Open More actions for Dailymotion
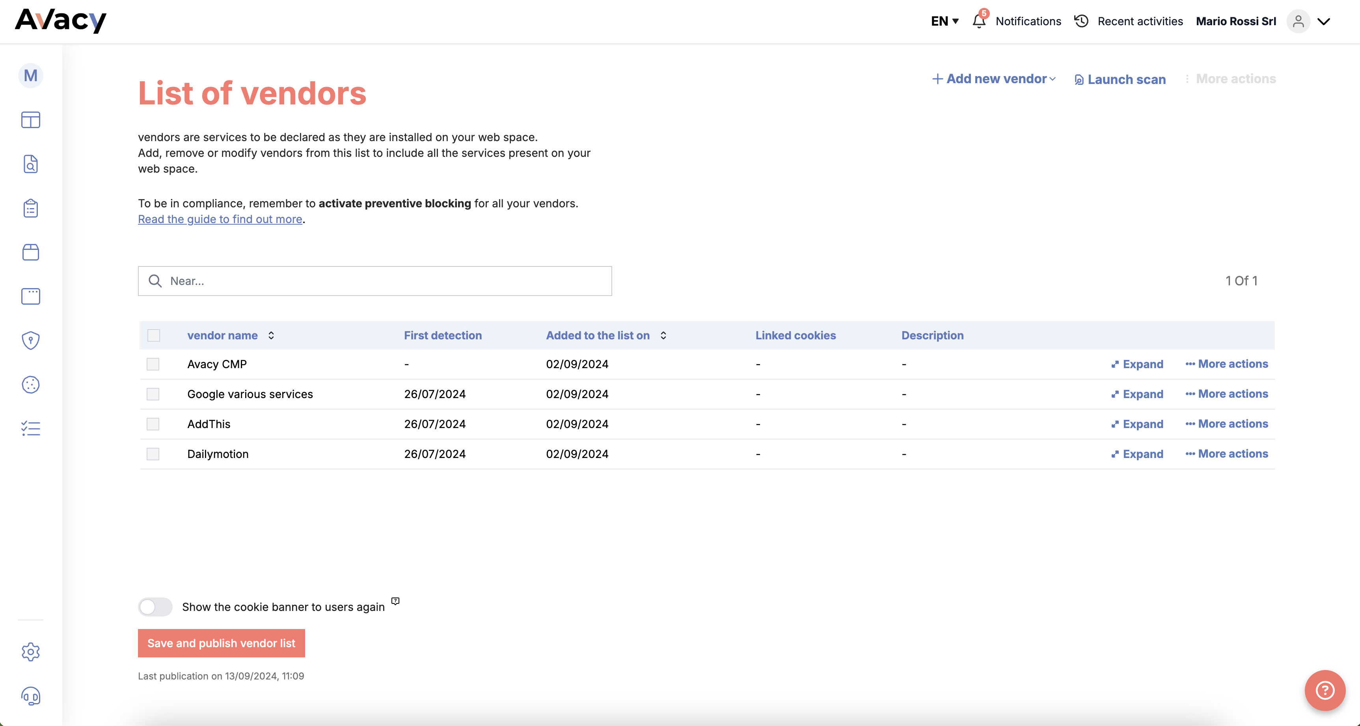 coord(1226,454)
